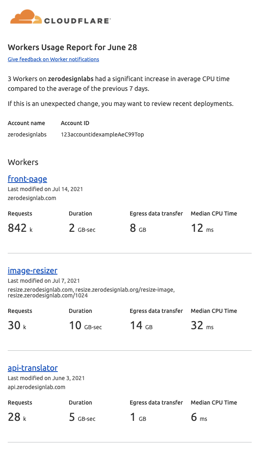Open the front-page worker link
The image size is (259, 451).
pos(27,179)
